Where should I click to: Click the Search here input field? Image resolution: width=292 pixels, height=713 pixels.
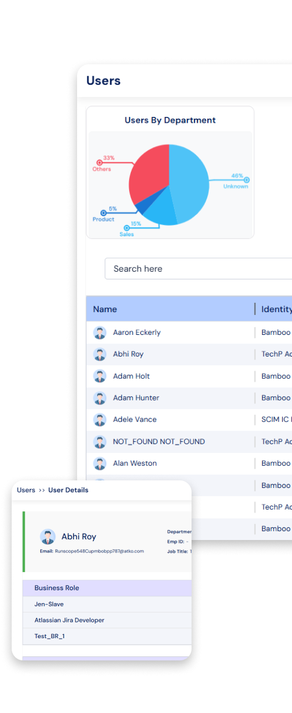pyautogui.click(x=199, y=269)
